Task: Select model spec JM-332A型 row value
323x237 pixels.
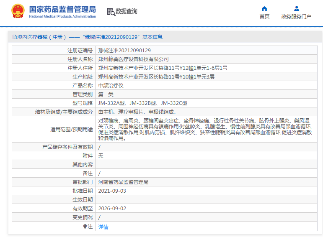Action: tap(142, 103)
